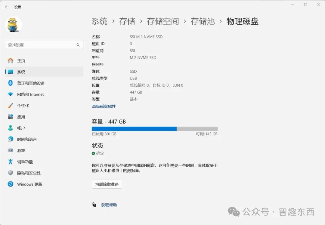Screen dimensions: 325x225
Task: Click the Bluetooth icon in sidebar
Action: pos(10,83)
